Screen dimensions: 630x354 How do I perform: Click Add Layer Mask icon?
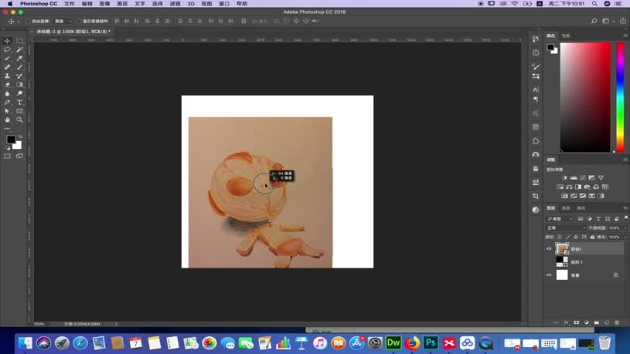pyautogui.click(x=576, y=322)
